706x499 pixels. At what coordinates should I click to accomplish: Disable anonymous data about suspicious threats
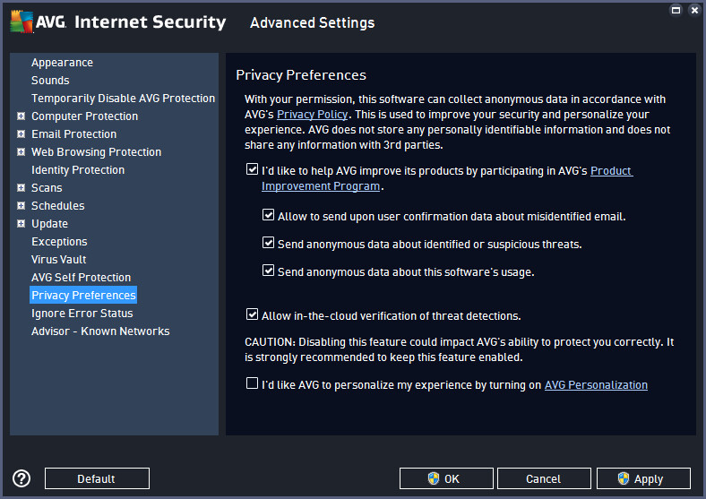pyautogui.click(x=269, y=243)
